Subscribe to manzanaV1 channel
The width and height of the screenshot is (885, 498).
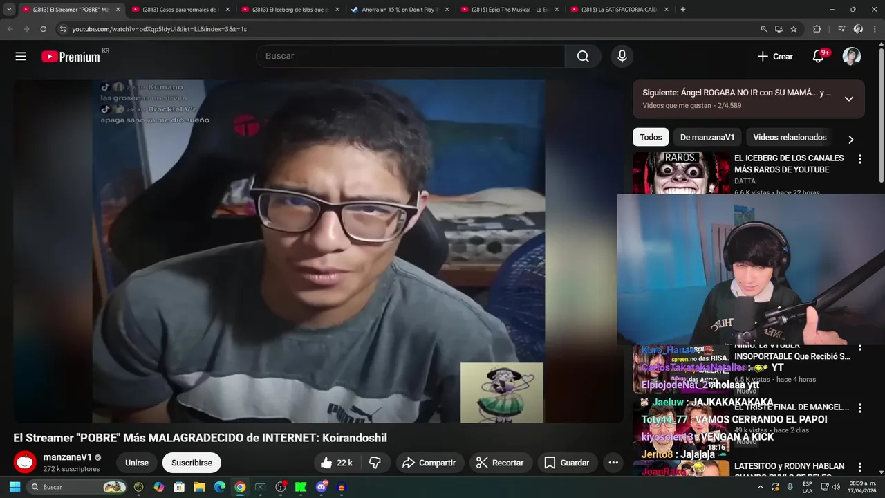pos(192,463)
